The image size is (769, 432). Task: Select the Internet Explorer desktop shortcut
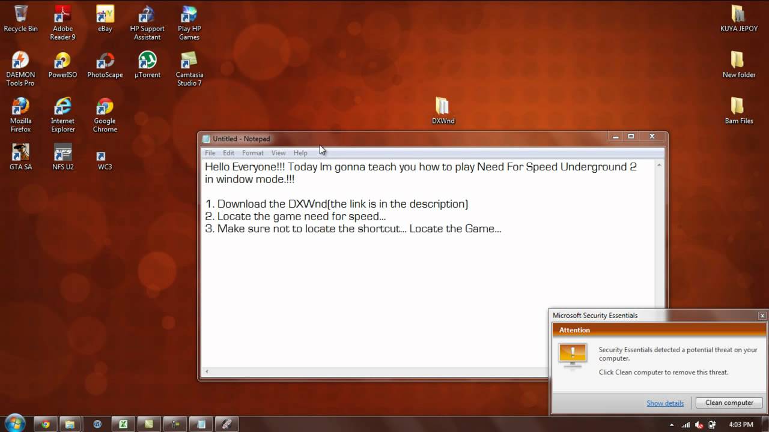pyautogui.click(x=62, y=115)
